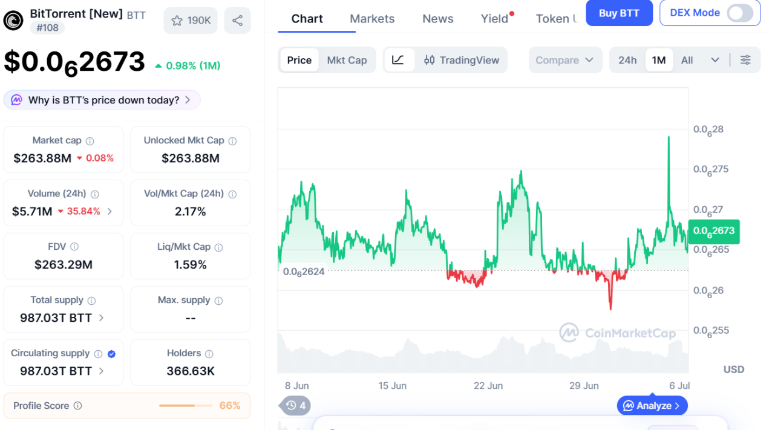Open Profile Score info icon
Image resolution: width=769 pixels, height=430 pixels.
click(77, 406)
